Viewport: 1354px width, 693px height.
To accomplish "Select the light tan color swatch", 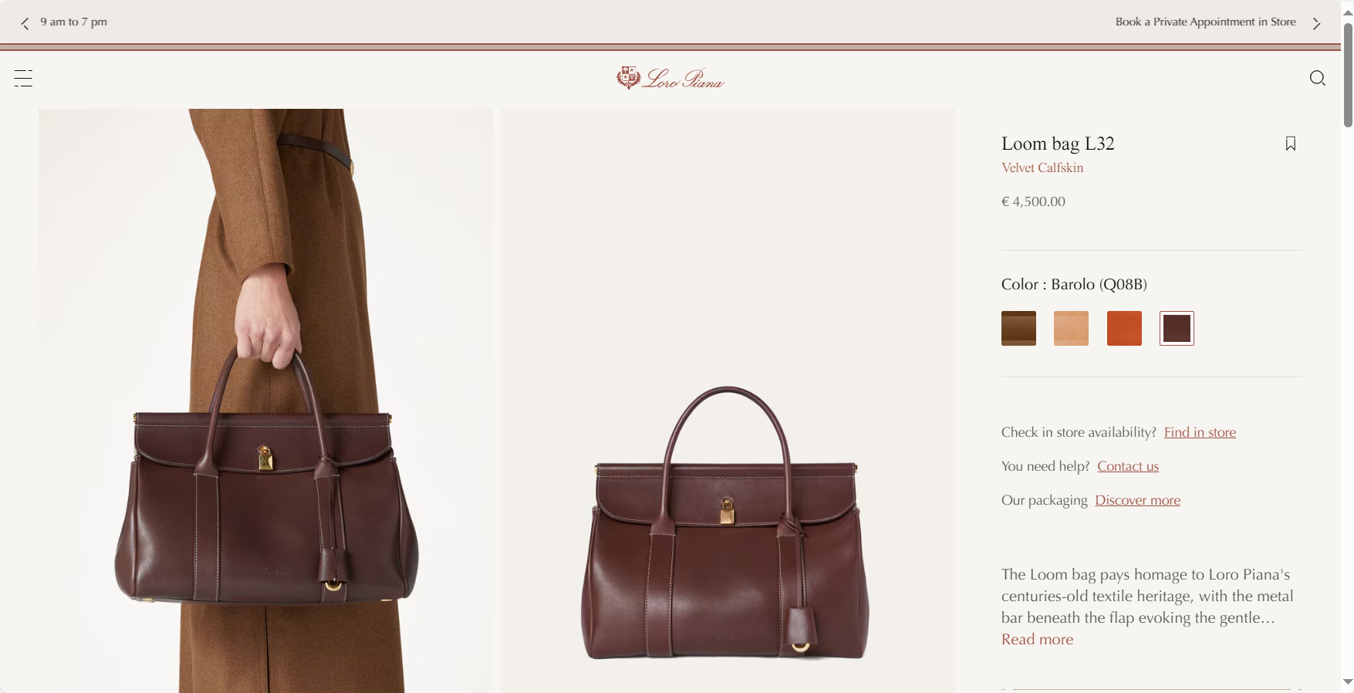I will click(1071, 328).
